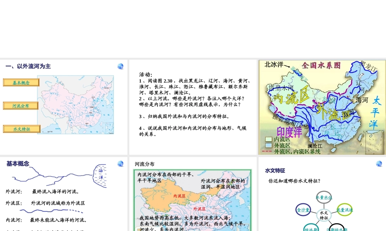Click the globe icon beside 一、以外流河为主
386x231 pixels.
tap(120, 66)
